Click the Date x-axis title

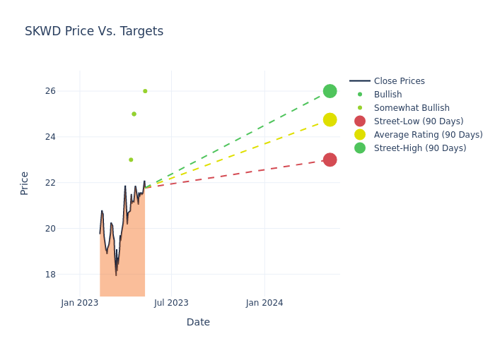point(198,322)
